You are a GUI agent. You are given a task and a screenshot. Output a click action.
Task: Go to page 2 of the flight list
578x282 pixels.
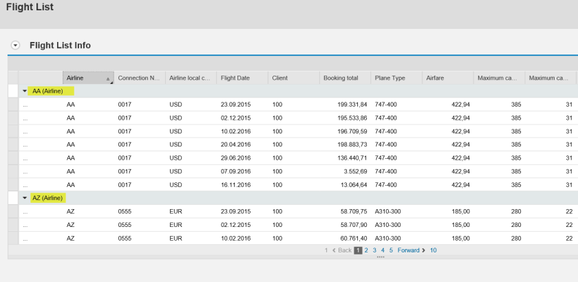(367, 250)
